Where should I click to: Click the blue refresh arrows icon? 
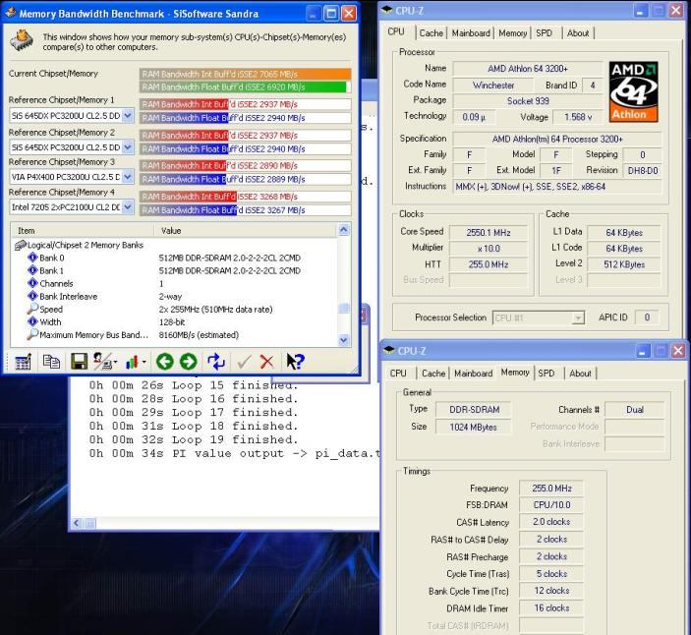tap(216, 362)
